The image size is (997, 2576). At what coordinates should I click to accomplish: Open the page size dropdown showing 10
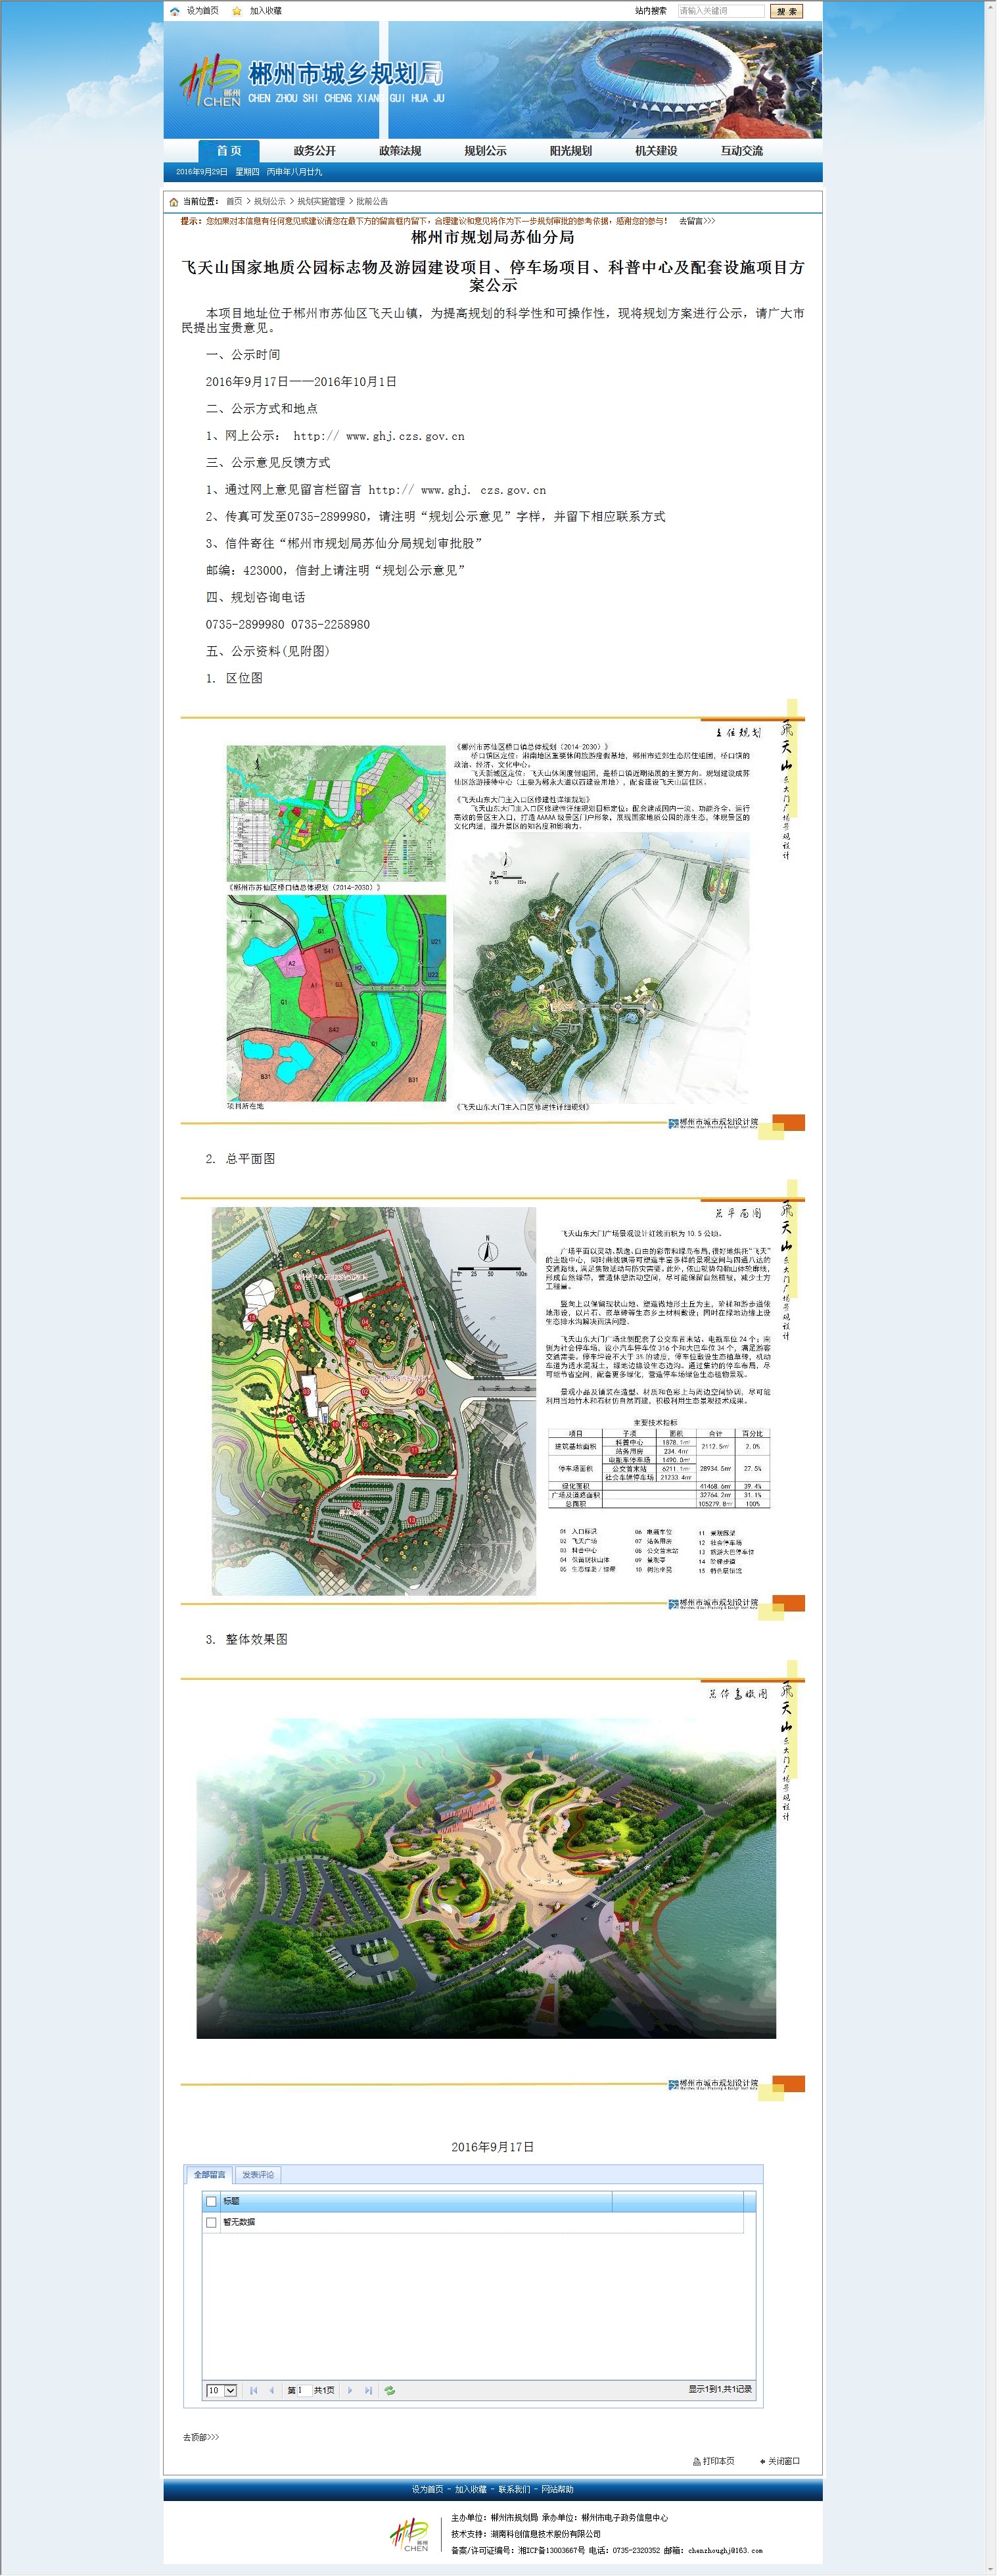[x=221, y=2390]
